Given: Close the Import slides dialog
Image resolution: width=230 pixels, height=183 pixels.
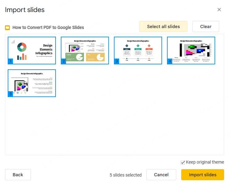Looking at the screenshot, I should click(219, 10).
